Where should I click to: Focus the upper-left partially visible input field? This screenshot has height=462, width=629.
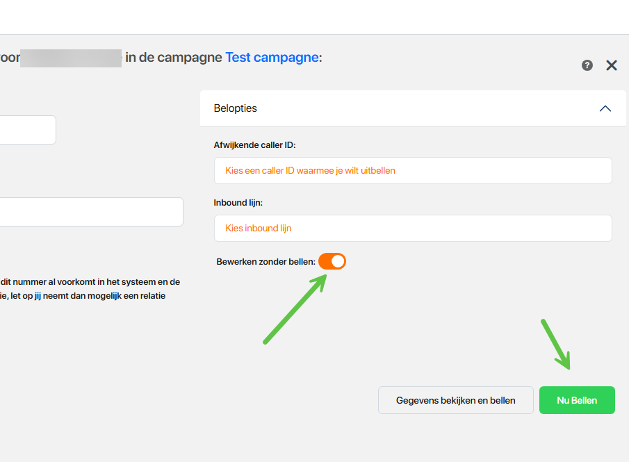click(28, 130)
